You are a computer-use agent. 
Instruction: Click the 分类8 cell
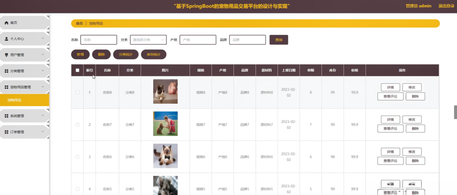click(130, 93)
